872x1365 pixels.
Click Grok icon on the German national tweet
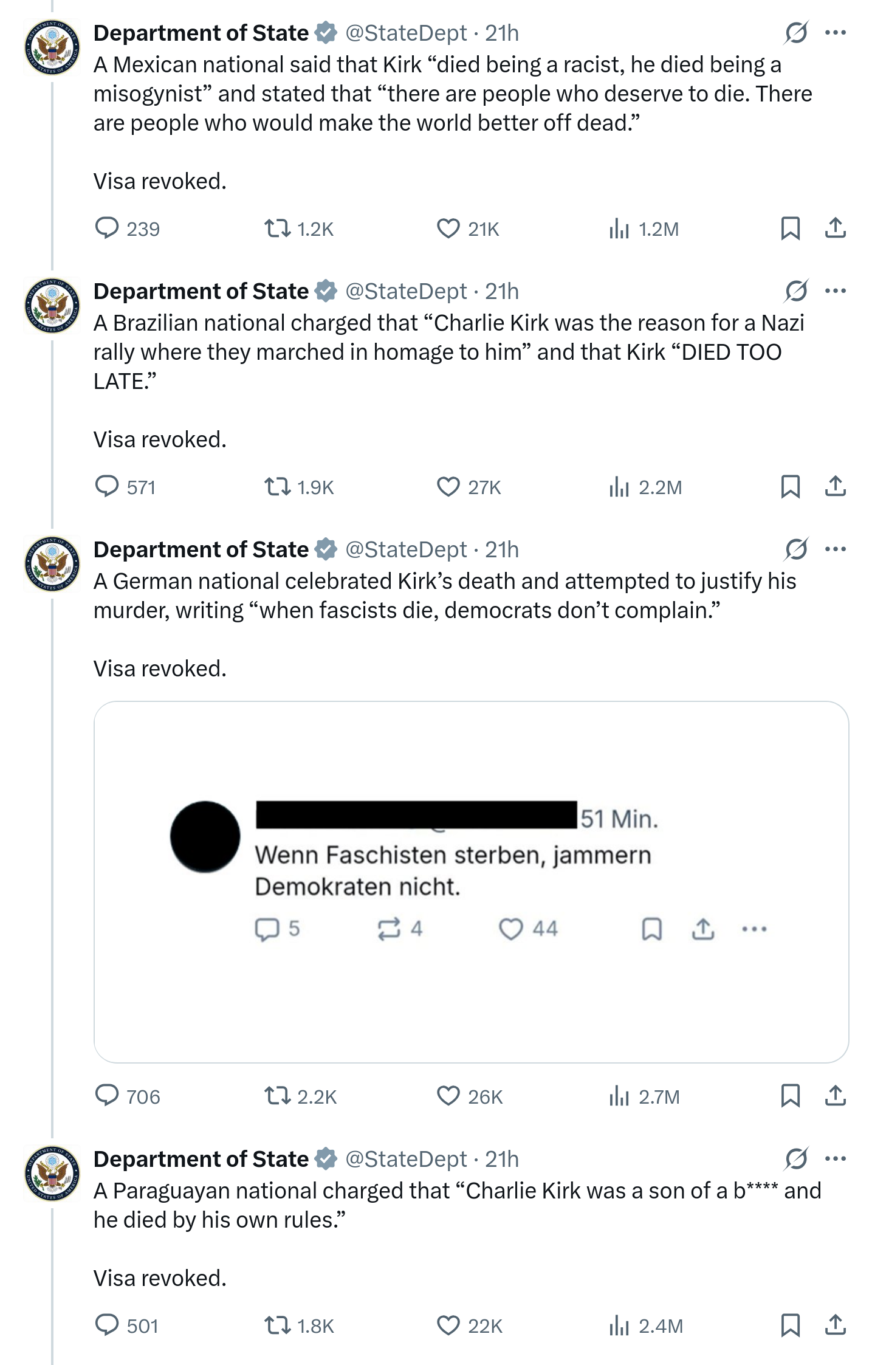pyautogui.click(x=796, y=549)
